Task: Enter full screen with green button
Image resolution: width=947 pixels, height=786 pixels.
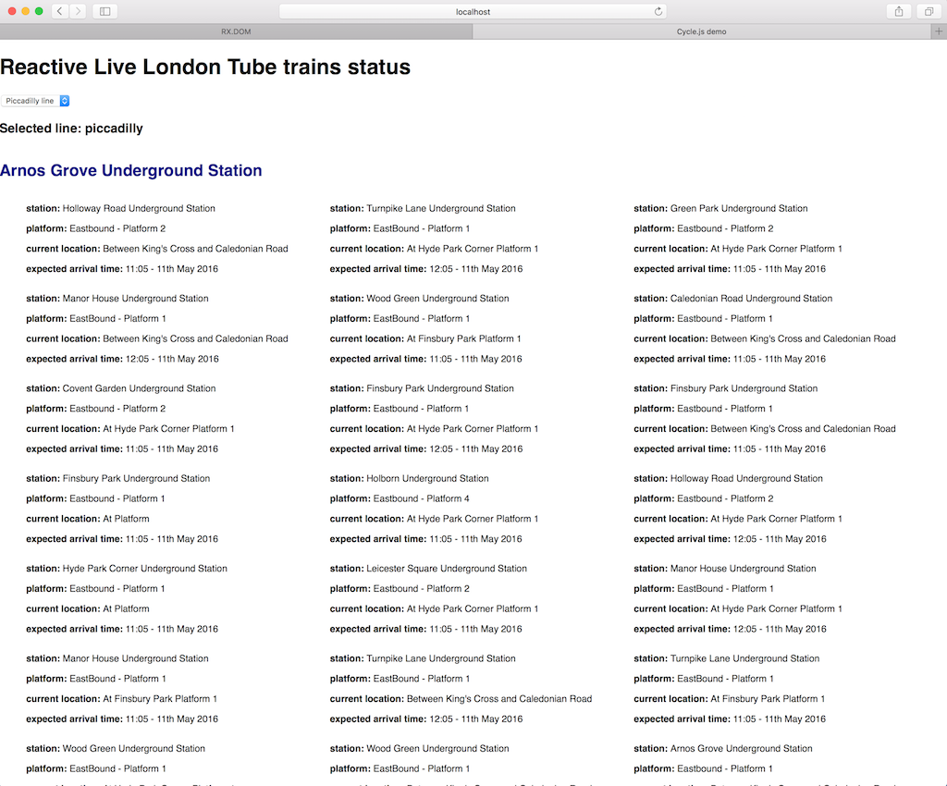Action: 39,11
